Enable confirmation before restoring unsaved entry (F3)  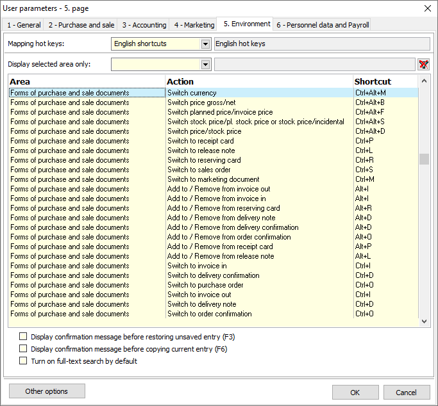click(x=24, y=336)
